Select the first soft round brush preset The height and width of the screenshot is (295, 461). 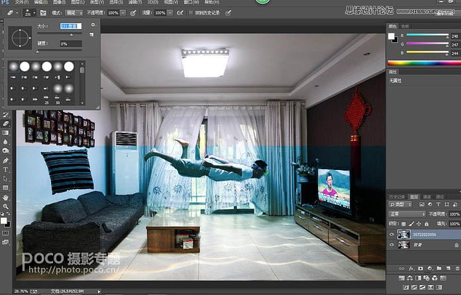[13, 67]
